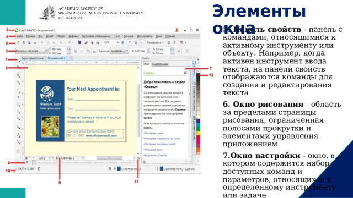Toggle apply layout to current page only
The height and width of the screenshot is (198, 353).
point(94,51)
